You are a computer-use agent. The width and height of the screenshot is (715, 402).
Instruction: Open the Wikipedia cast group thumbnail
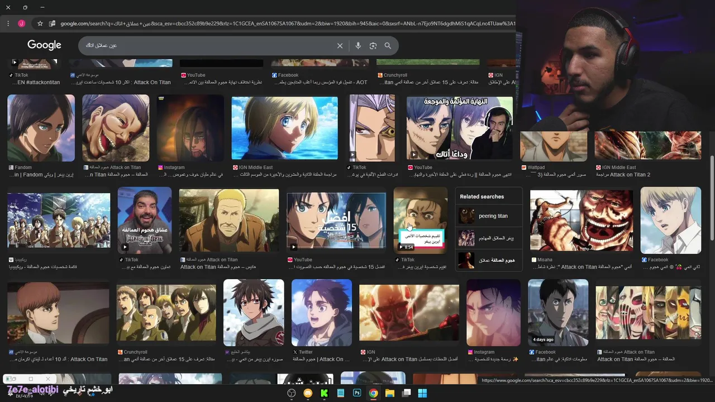pos(59,220)
